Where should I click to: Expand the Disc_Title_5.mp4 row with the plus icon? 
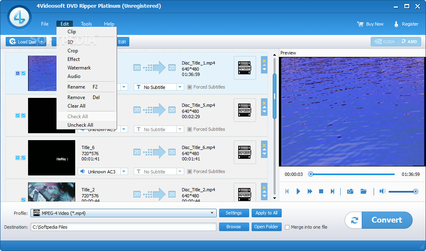click(17, 116)
